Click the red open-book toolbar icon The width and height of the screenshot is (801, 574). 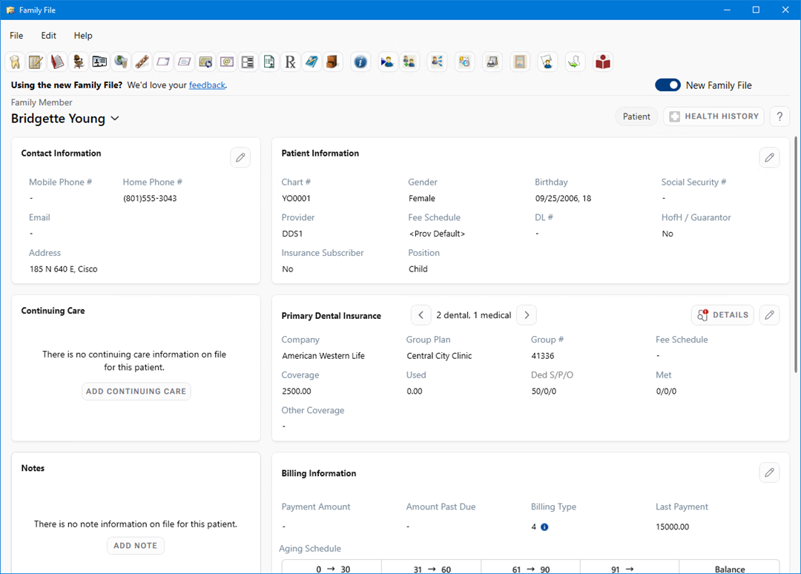point(57,62)
